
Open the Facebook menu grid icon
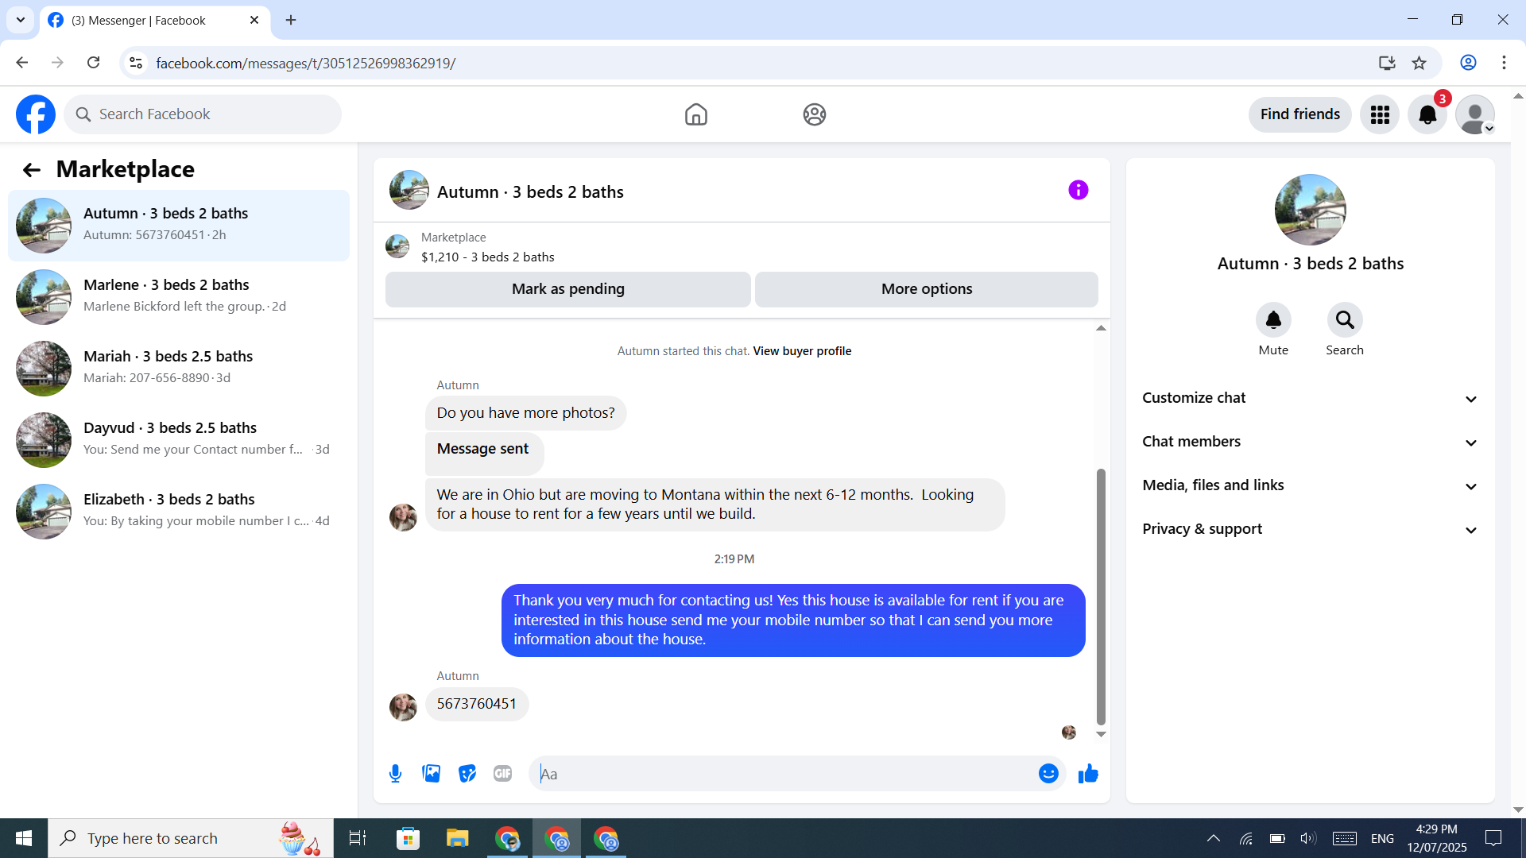(x=1380, y=115)
